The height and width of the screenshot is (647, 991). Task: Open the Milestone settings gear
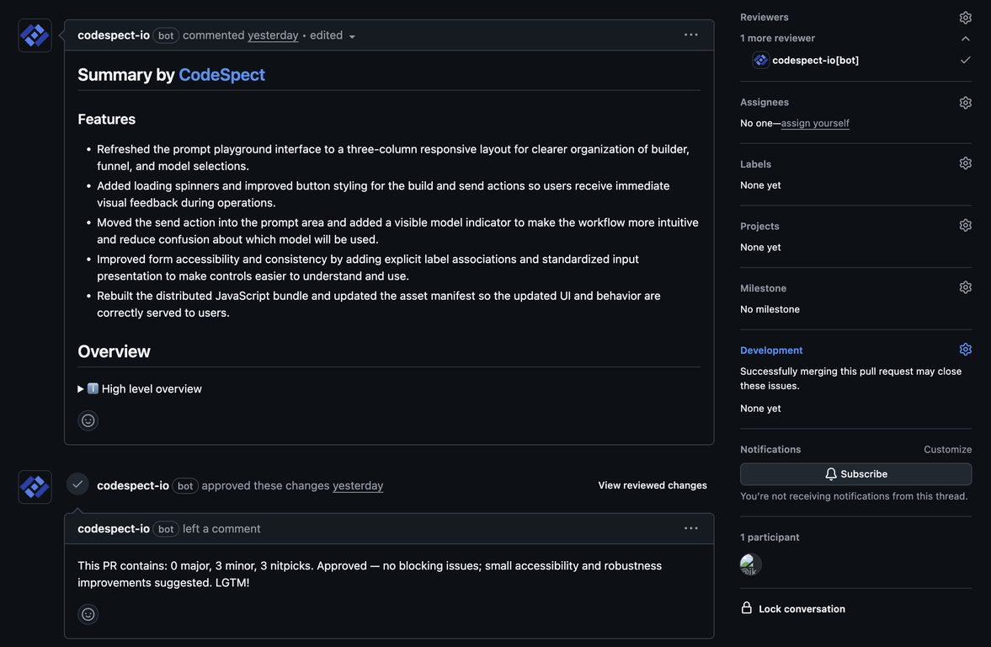[x=965, y=287]
